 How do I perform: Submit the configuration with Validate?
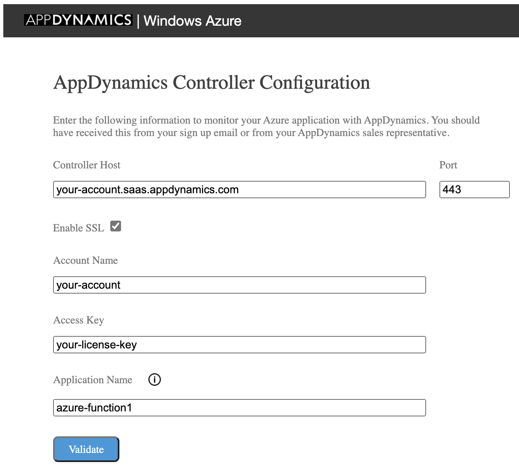coord(86,449)
